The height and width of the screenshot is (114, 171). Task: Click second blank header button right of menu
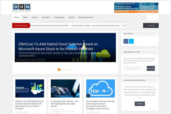tap(156, 17)
